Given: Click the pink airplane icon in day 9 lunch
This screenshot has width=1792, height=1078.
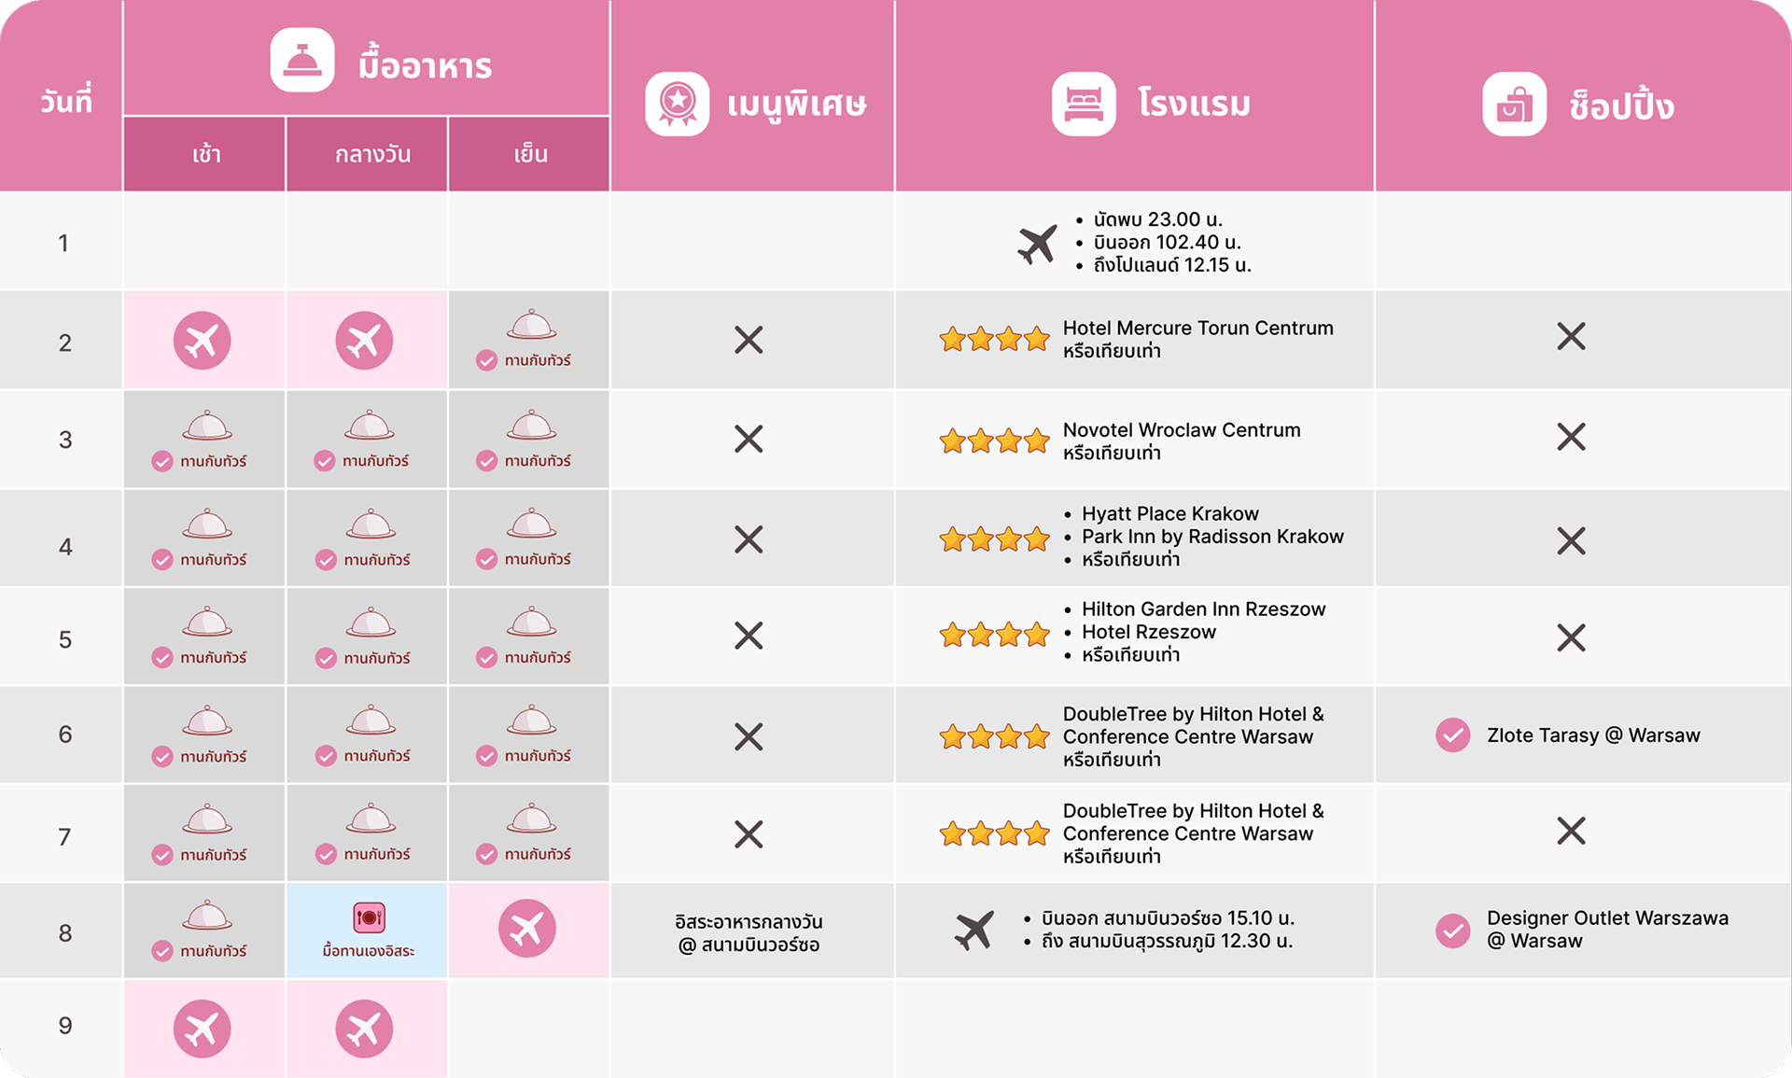Looking at the screenshot, I should point(364,1029).
